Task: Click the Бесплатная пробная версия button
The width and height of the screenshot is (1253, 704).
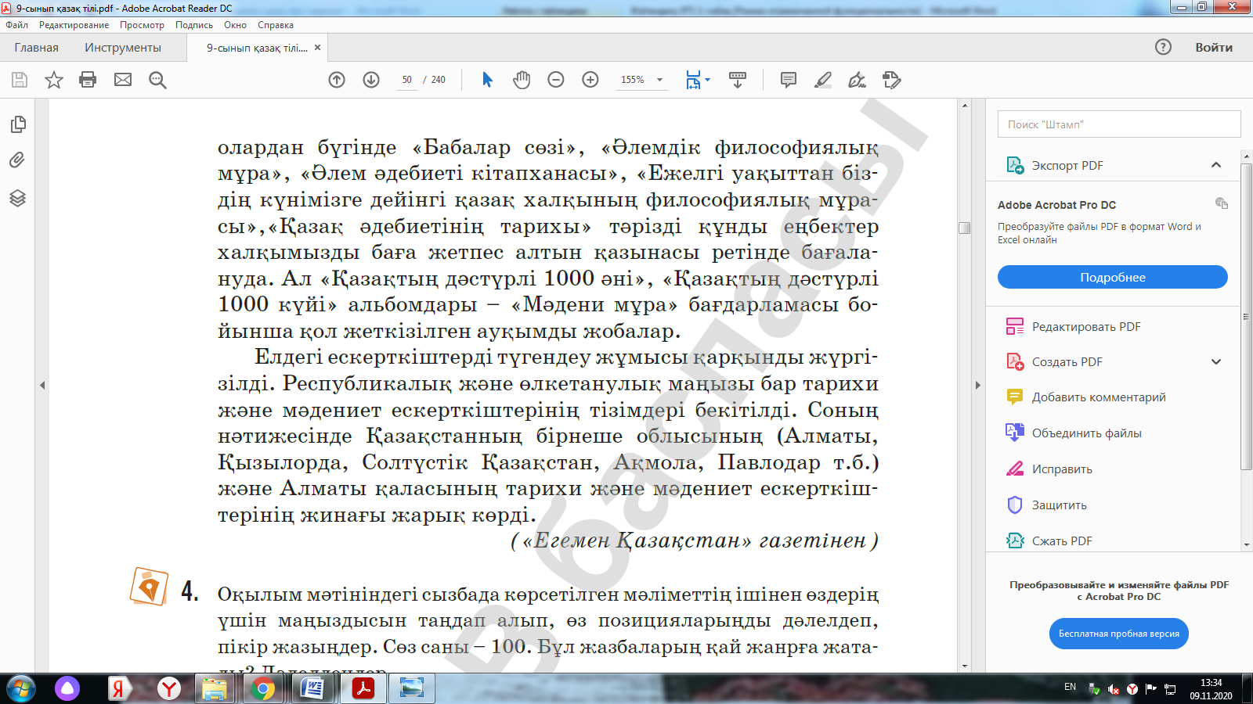Action: [1118, 634]
